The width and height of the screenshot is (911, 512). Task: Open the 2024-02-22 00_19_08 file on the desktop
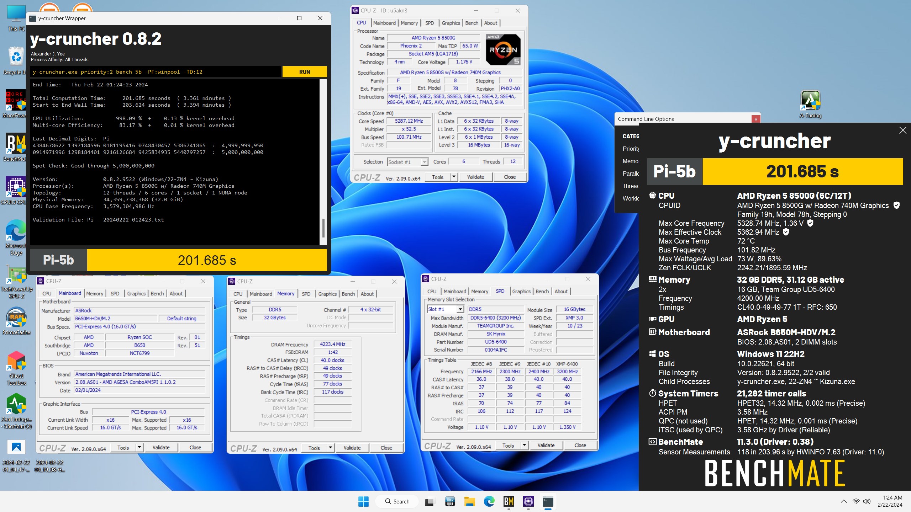[50, 466]
